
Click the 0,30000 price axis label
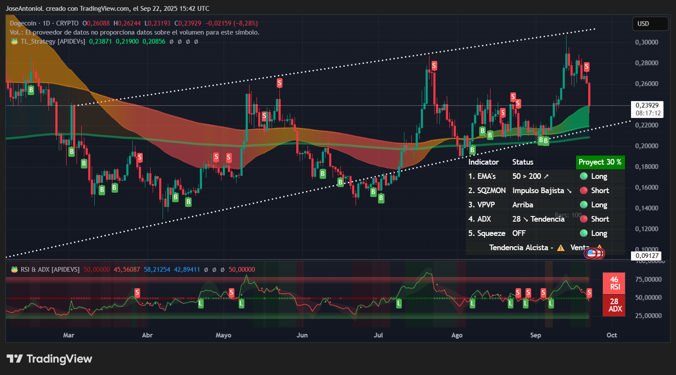(647, 42)
